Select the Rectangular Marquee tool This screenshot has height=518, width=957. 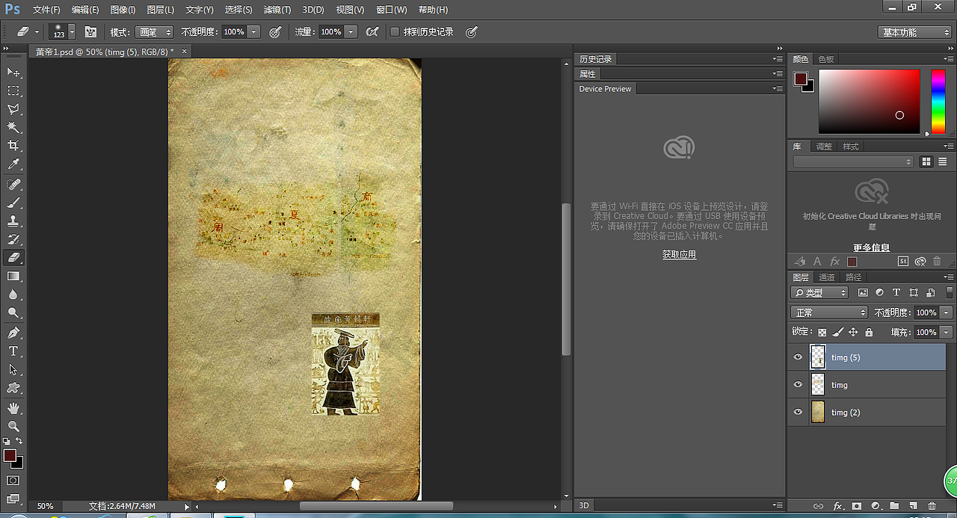pyautogui.click(x=13, y=90)
